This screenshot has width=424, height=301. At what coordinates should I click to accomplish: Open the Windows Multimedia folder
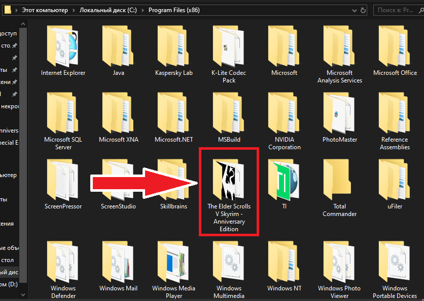229,270
